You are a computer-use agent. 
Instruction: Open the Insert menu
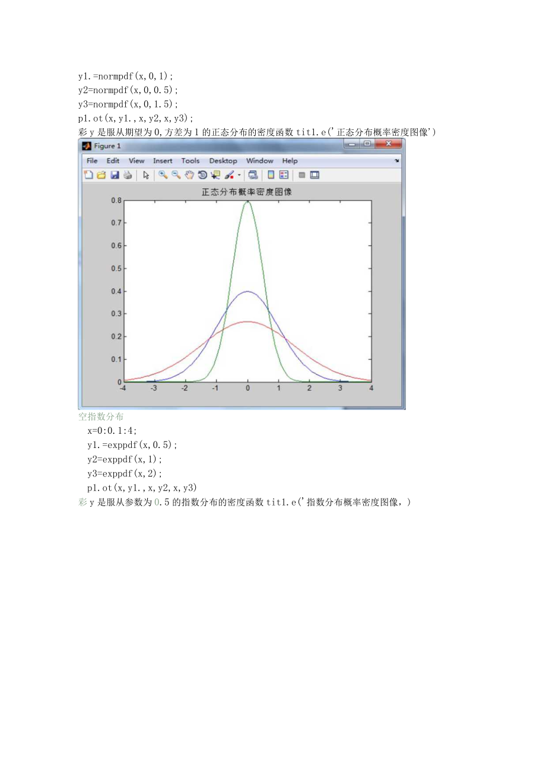coord(163,161)
